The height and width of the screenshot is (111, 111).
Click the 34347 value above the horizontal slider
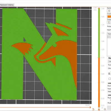tap(87, 105)
